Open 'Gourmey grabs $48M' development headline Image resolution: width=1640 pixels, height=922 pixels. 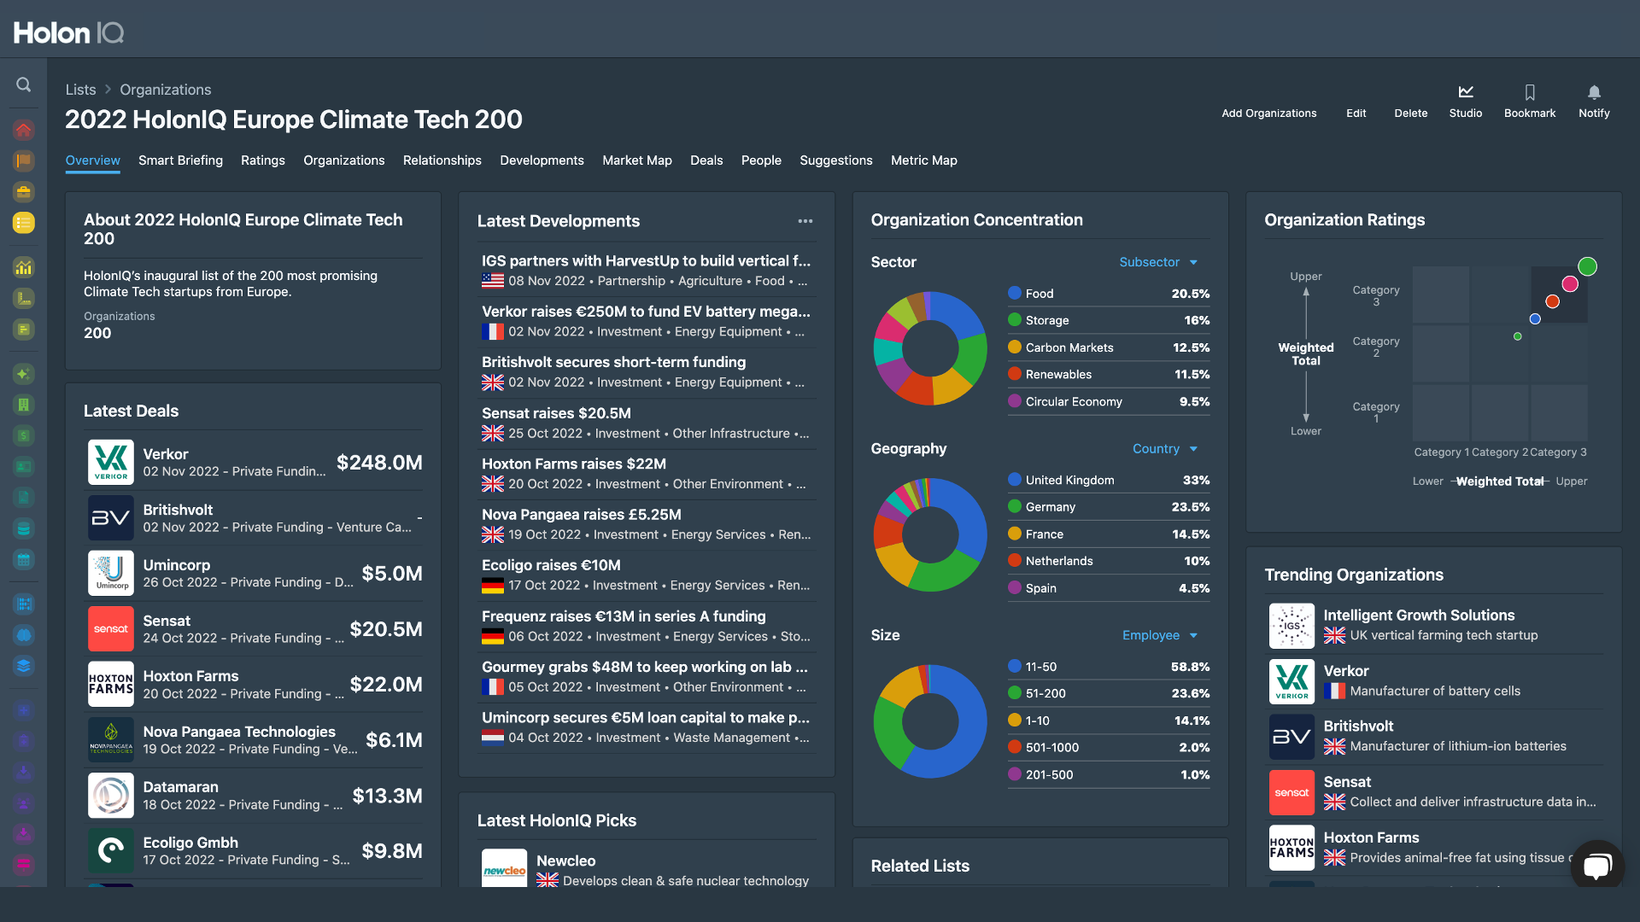[x=645, y=667]
